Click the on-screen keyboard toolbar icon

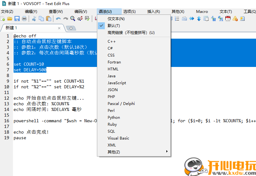[184, 19]
